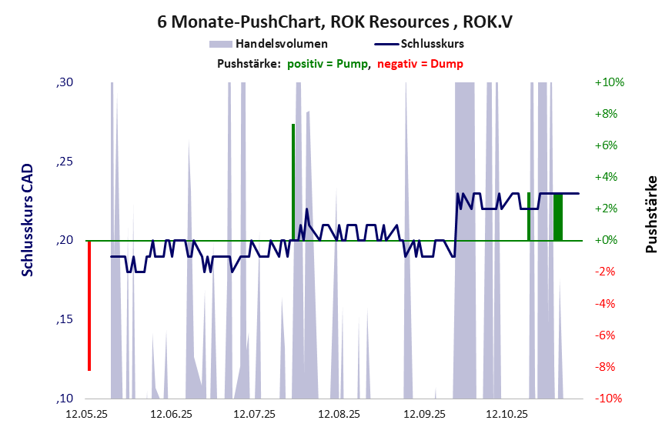Click the -10% red axis tick label
The width and height of the screenshot is (672, 447).
click(609, 399)
